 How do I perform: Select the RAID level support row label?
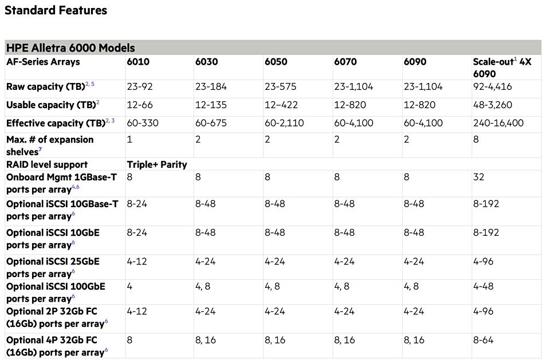[47, 164]
